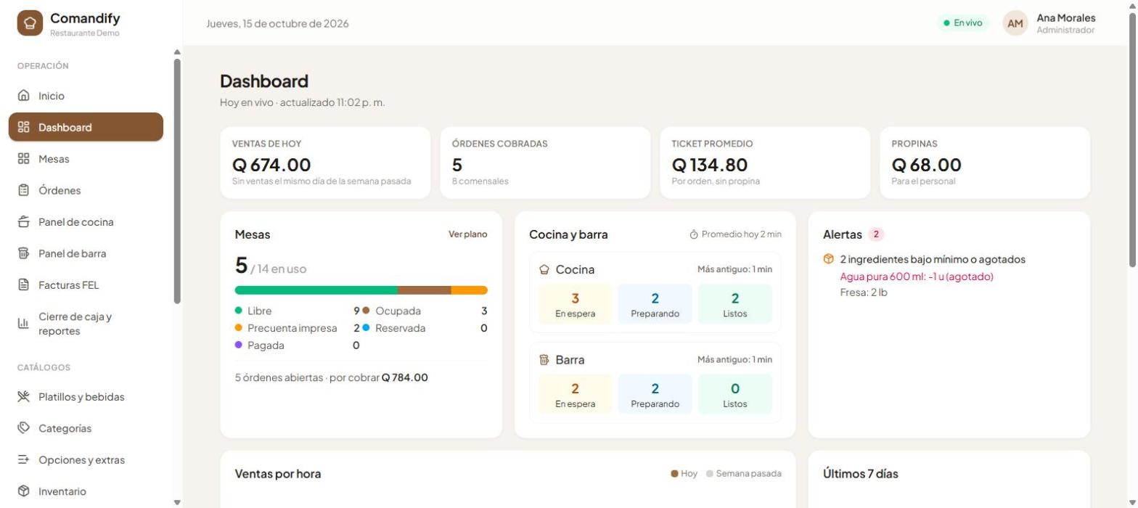Viewport: 1138px width, 508px height.
Task: Click the Ver plano link
Action: pyautogui.click(x=468, y=234)
